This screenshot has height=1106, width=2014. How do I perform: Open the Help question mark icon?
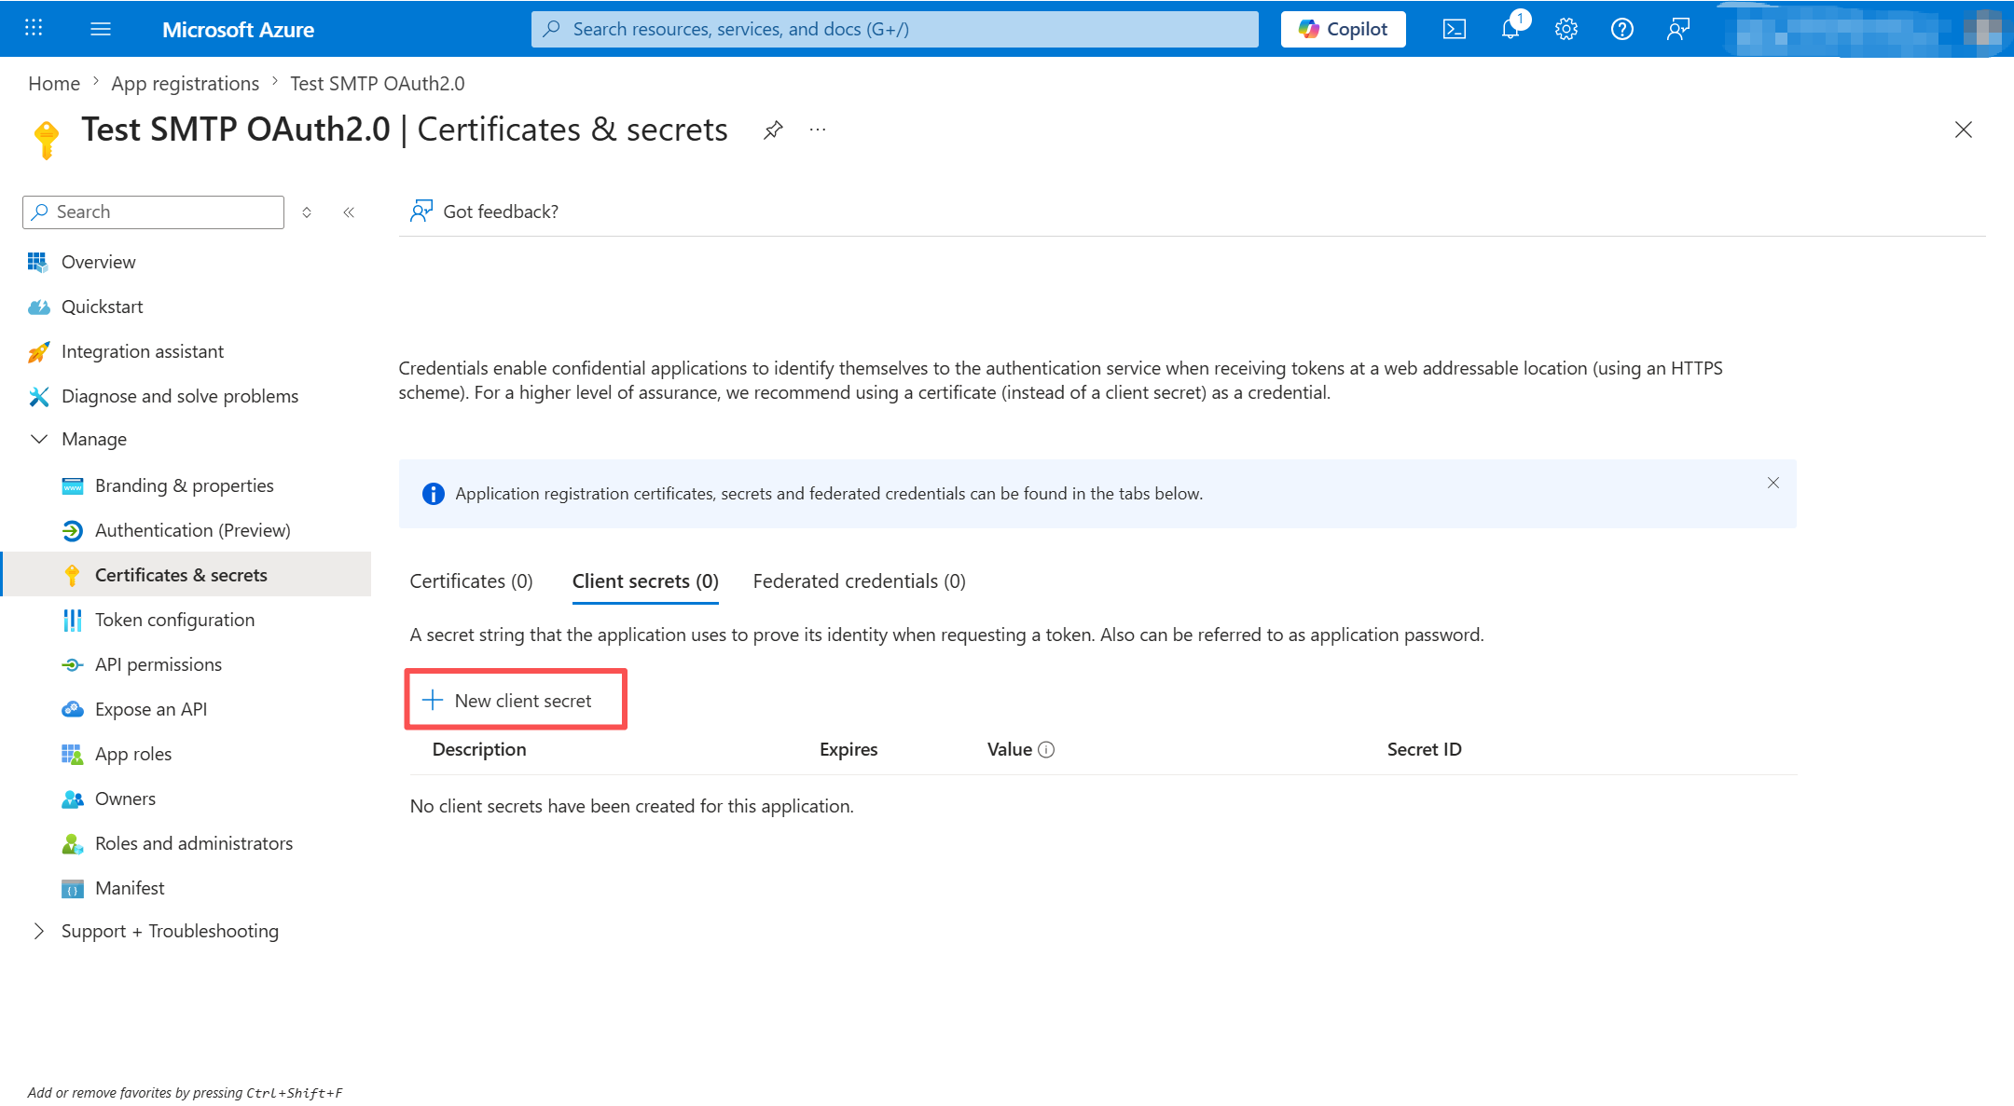[x=1622, y=29]
